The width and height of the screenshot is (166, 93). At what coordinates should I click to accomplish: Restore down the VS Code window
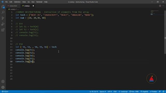pos(158,2)
